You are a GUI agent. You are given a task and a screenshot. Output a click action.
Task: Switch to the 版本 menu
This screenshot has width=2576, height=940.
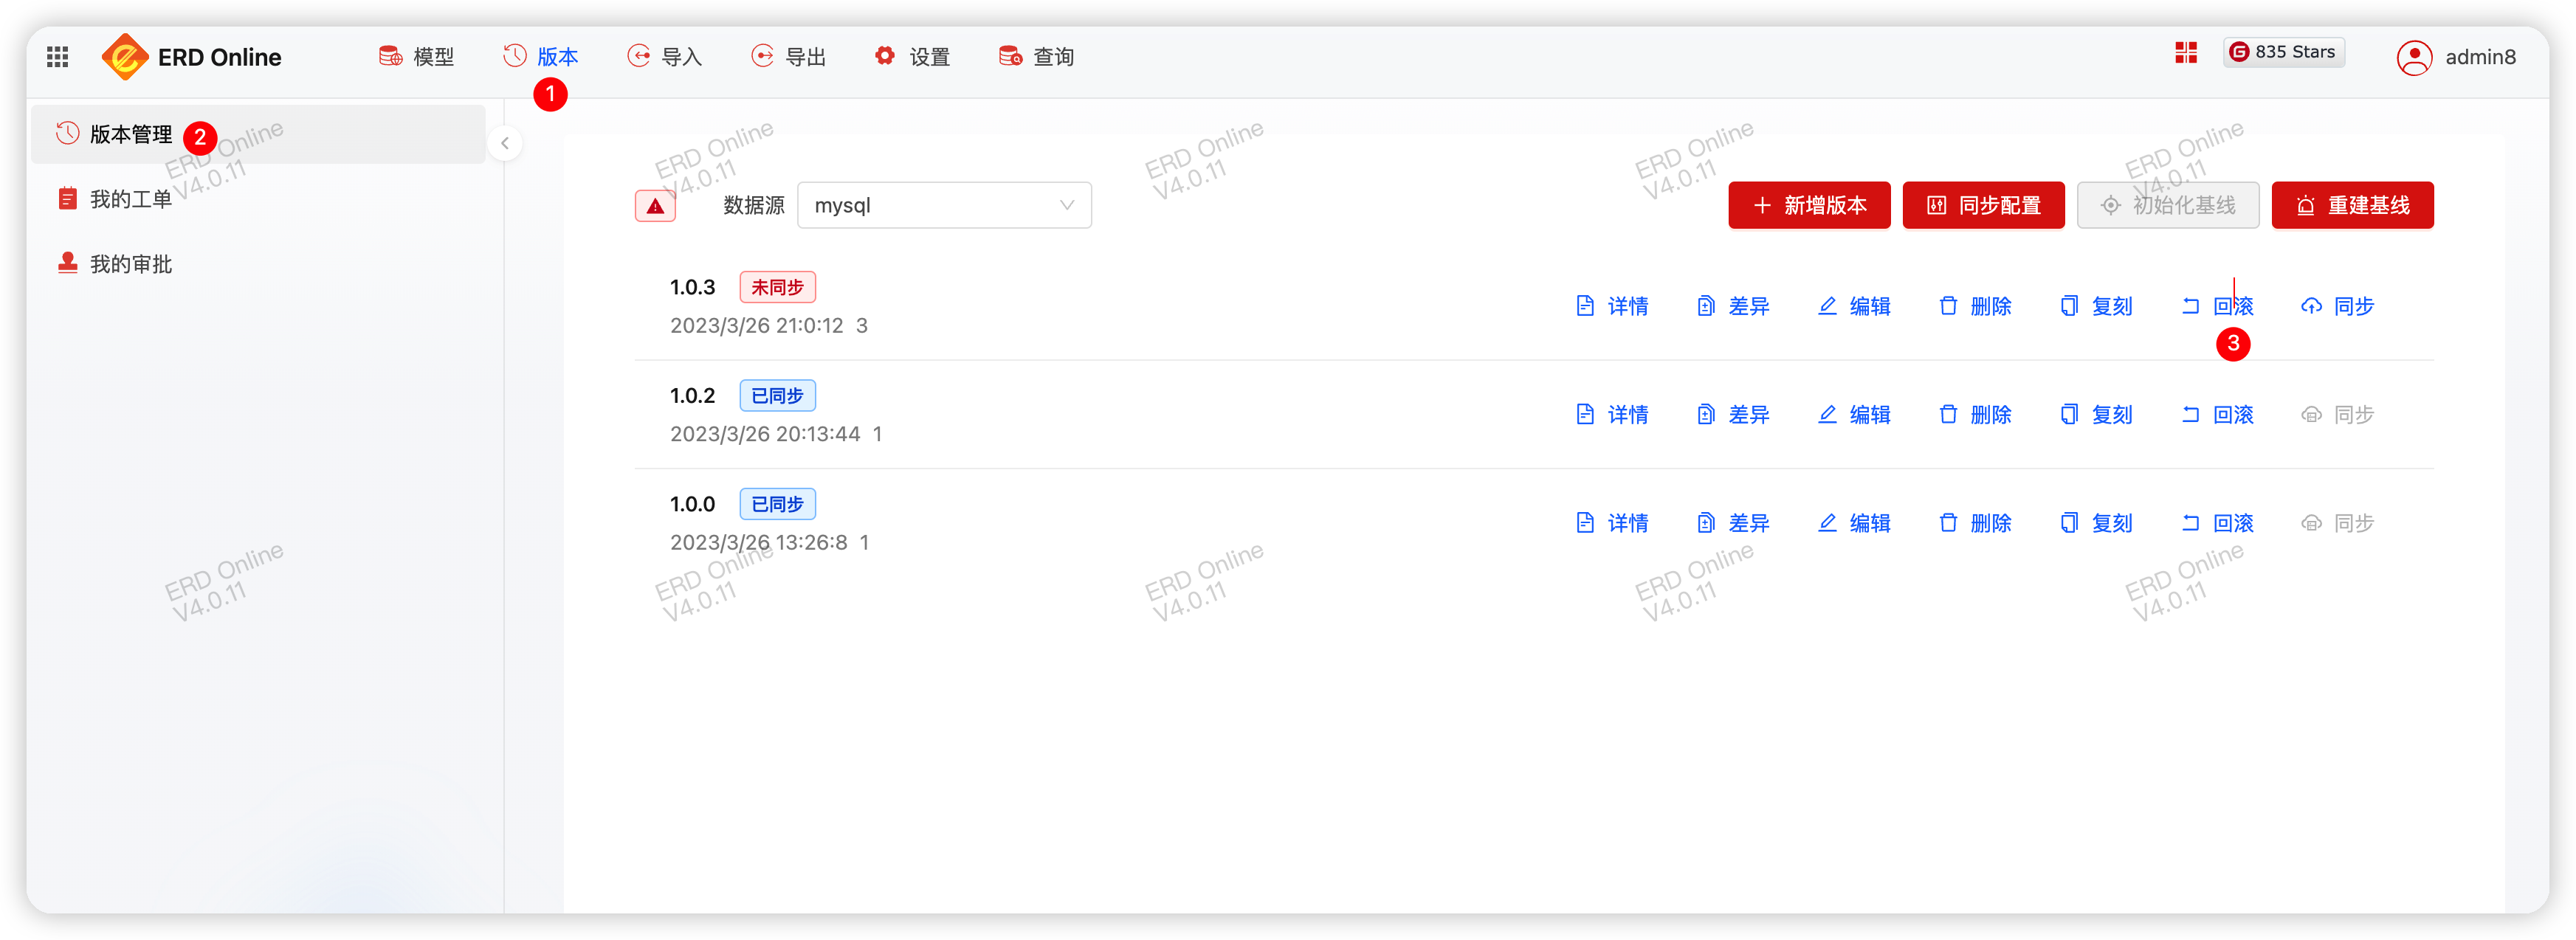[541, 57]
